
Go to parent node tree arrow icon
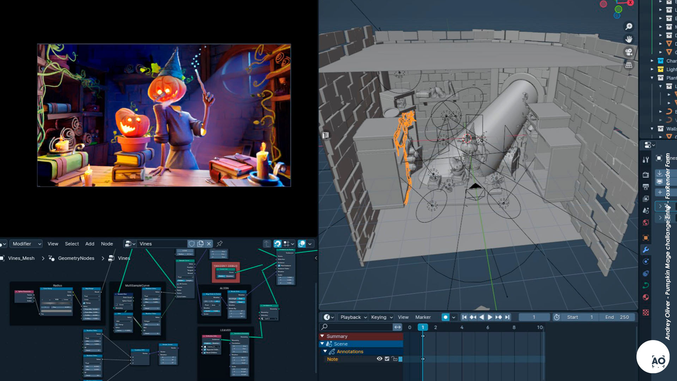point(267,244)
